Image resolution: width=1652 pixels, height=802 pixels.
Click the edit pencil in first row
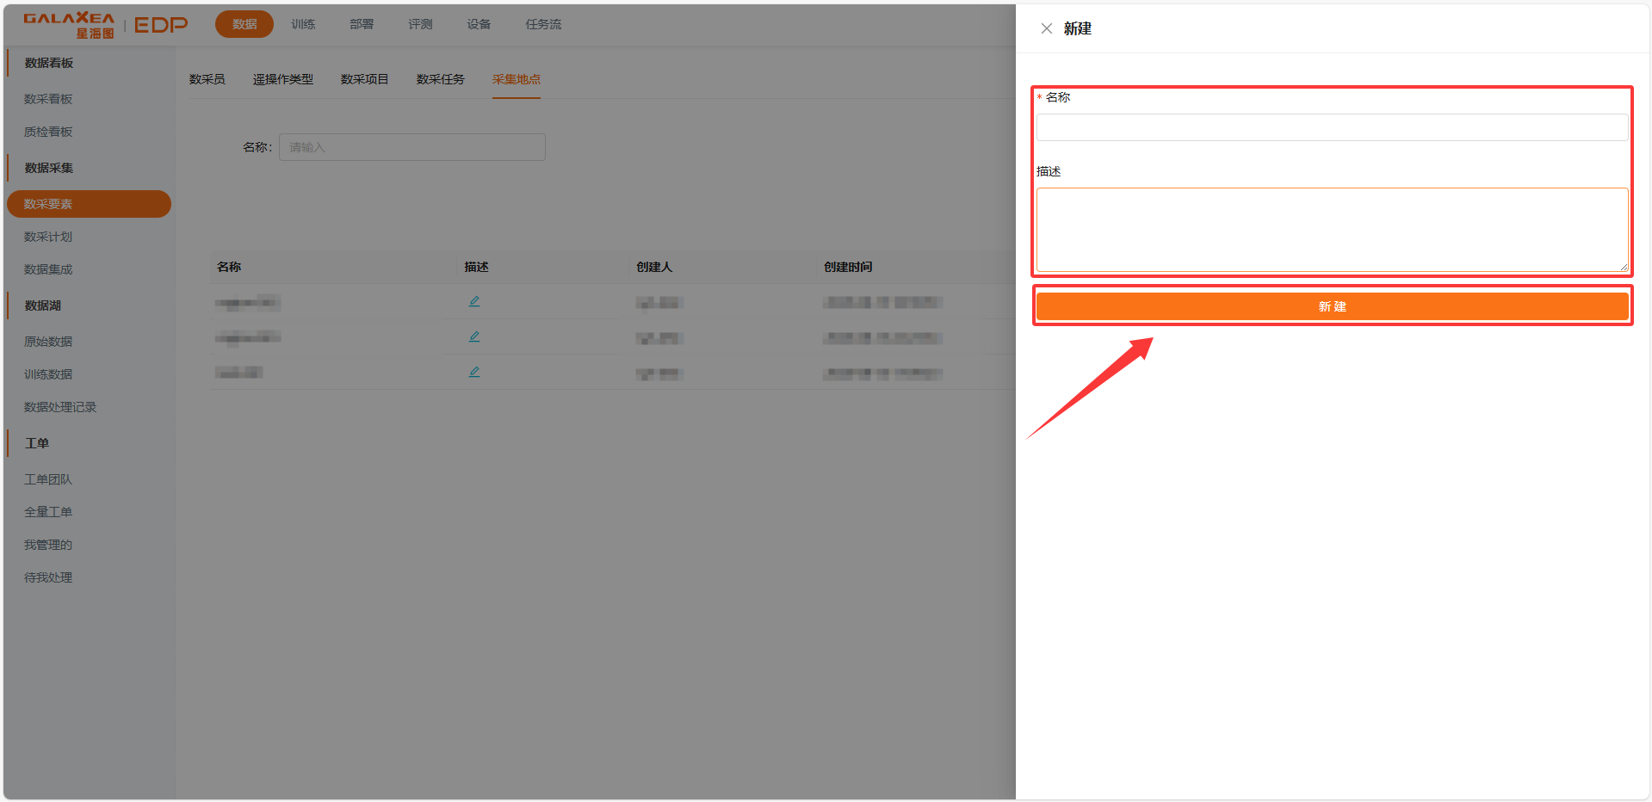pyautogui.click(x=474, y=301)
